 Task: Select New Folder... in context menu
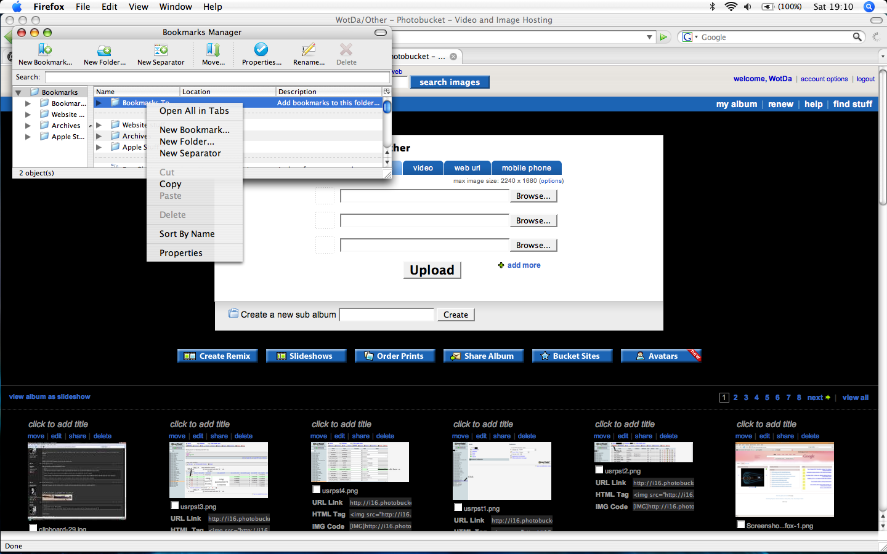coord(187,142)
